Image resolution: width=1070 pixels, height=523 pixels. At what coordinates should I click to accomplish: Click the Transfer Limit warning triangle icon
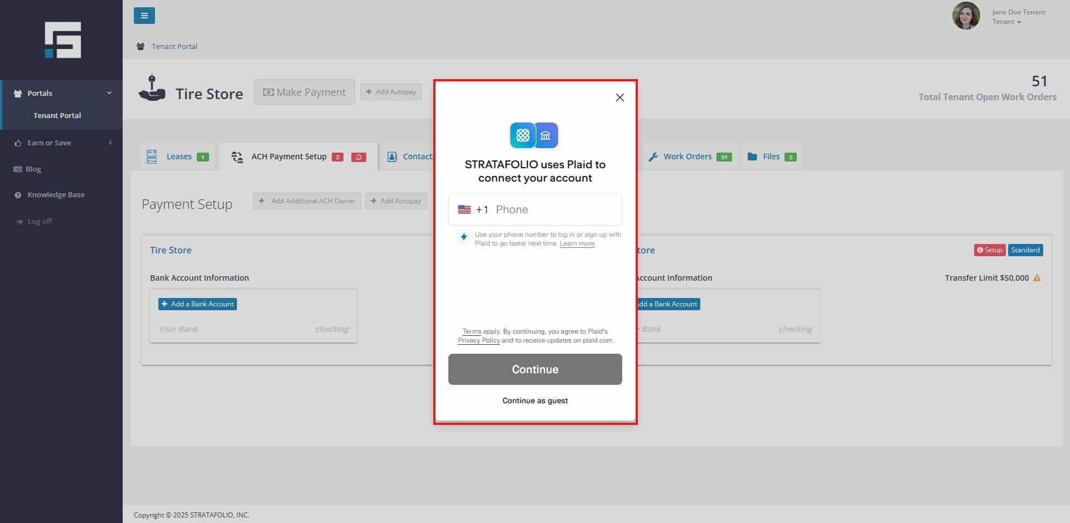(x=1037, y=277)
